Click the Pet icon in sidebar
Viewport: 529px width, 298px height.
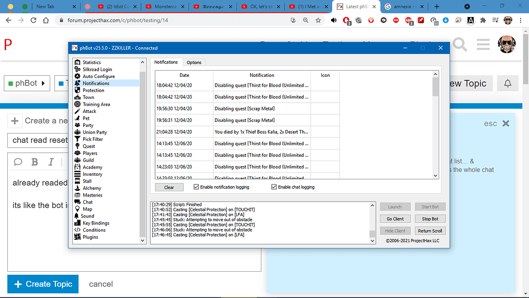pyautogui.click(x=77, y=118)
